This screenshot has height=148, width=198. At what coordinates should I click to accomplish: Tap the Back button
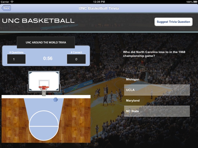[6, 8]
